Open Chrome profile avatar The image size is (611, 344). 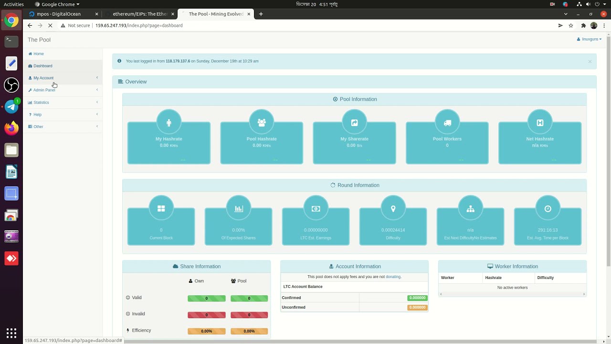pos(594,25)
